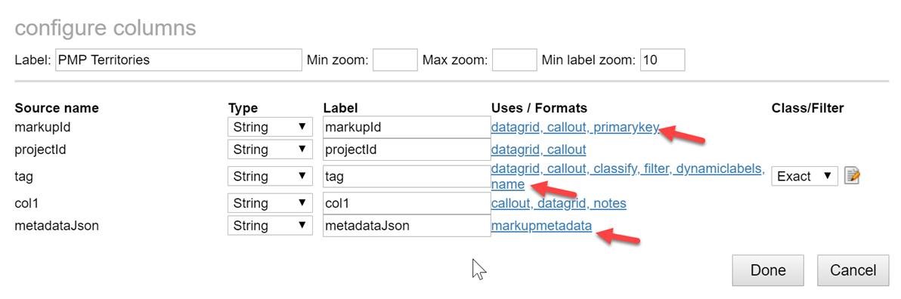
Task: Open Type dropdown for col1 row
Action: 270,203
